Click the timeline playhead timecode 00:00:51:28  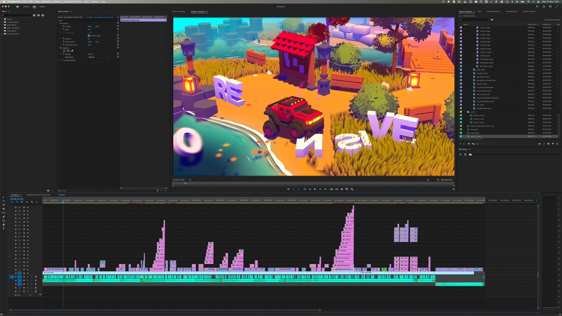17,198
